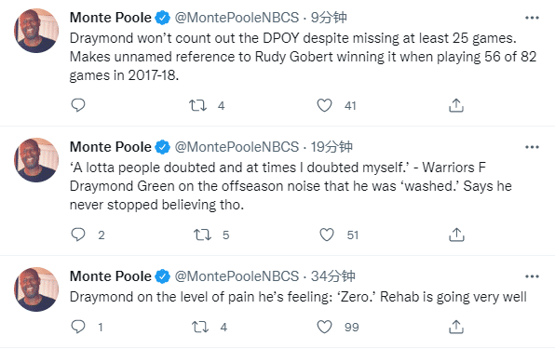Image resolution: width=555 pixels, height=349 pixels.
Task: Open Monte Poole's avatar on the first tweet
Action: (x=36, y=31)
